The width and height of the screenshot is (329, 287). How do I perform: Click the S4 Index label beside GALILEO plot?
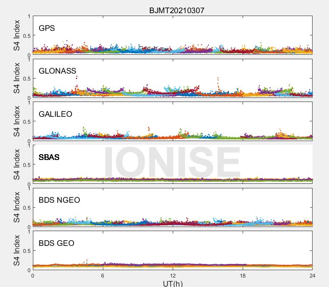click(x=17, y=121)
